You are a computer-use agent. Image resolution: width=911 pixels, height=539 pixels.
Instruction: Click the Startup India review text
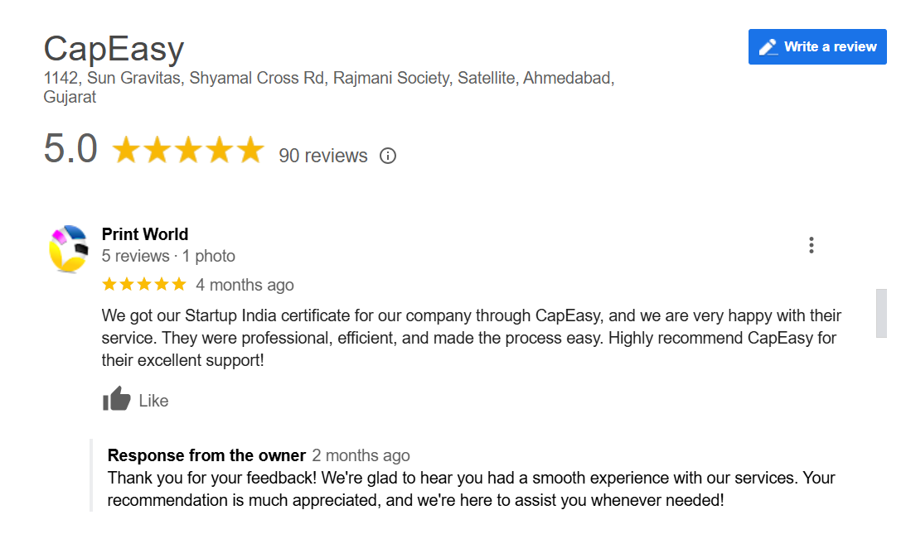pos(471,338)
